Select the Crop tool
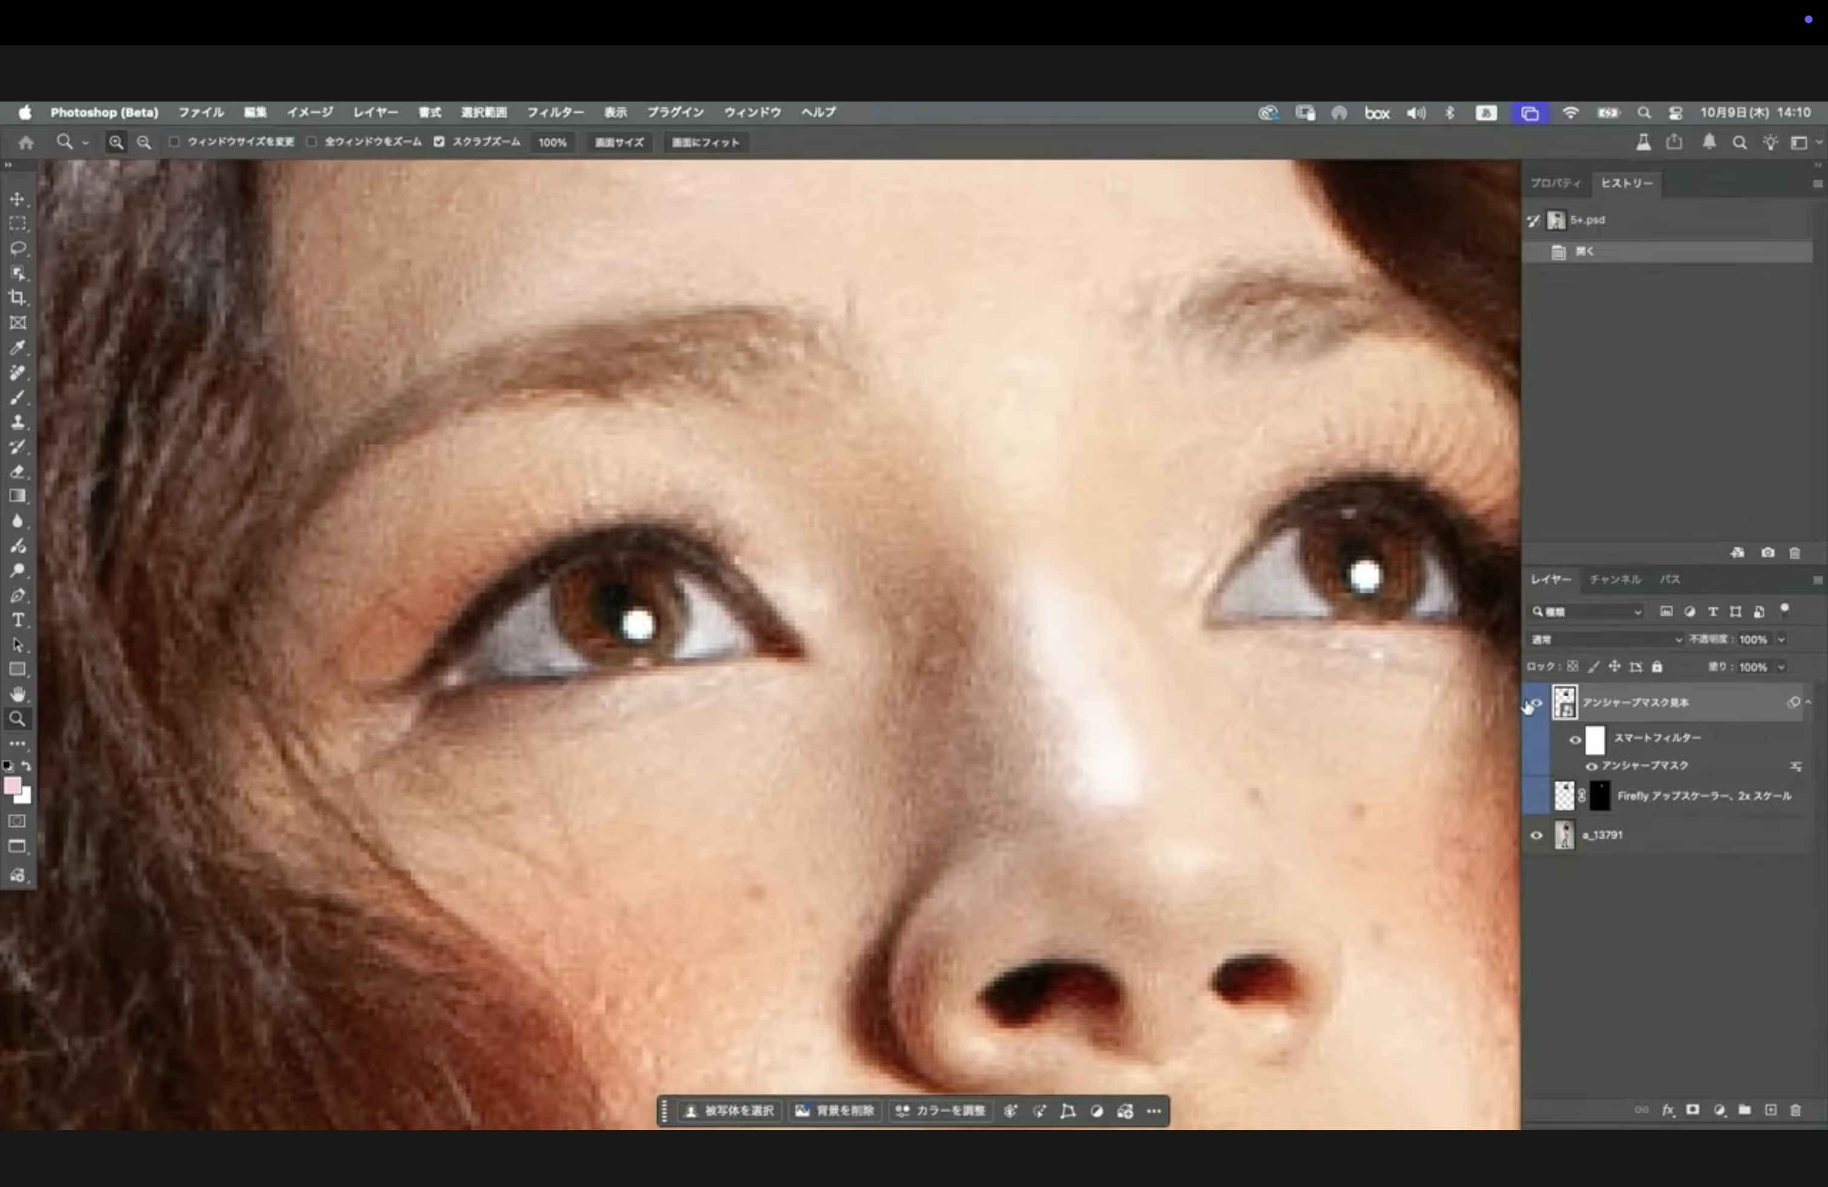 point(18,298)
